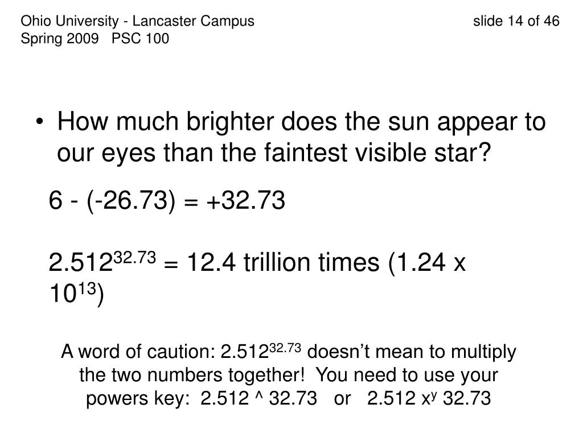Click the '2.512' base with 32.73 exponent
Screen dimensions: 583x437
point(102,261)
